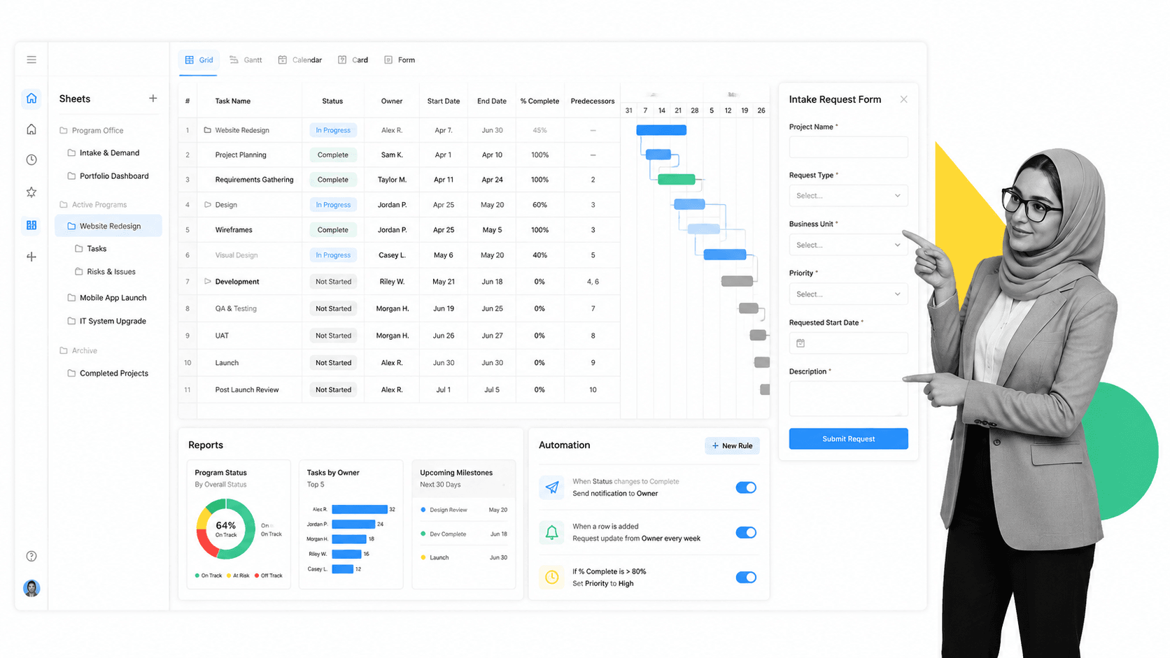
Task: Click the clock automation rule icon
Action: tap(551, 577)
